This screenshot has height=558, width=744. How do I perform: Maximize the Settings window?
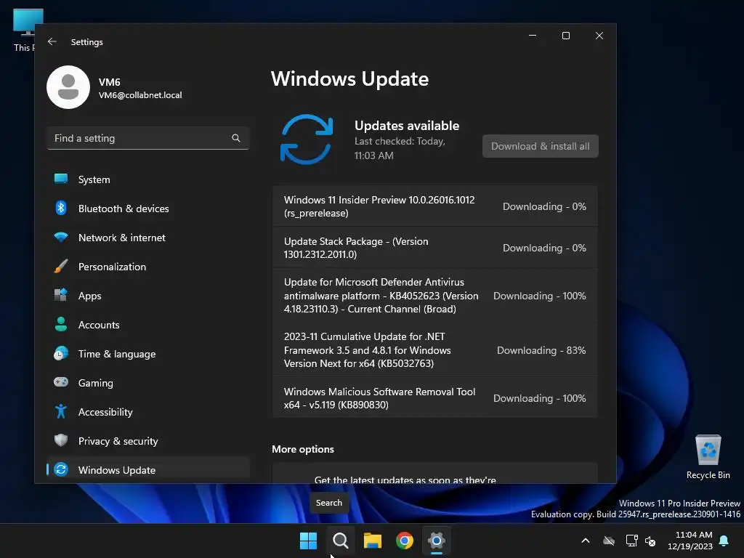point(565,36)
